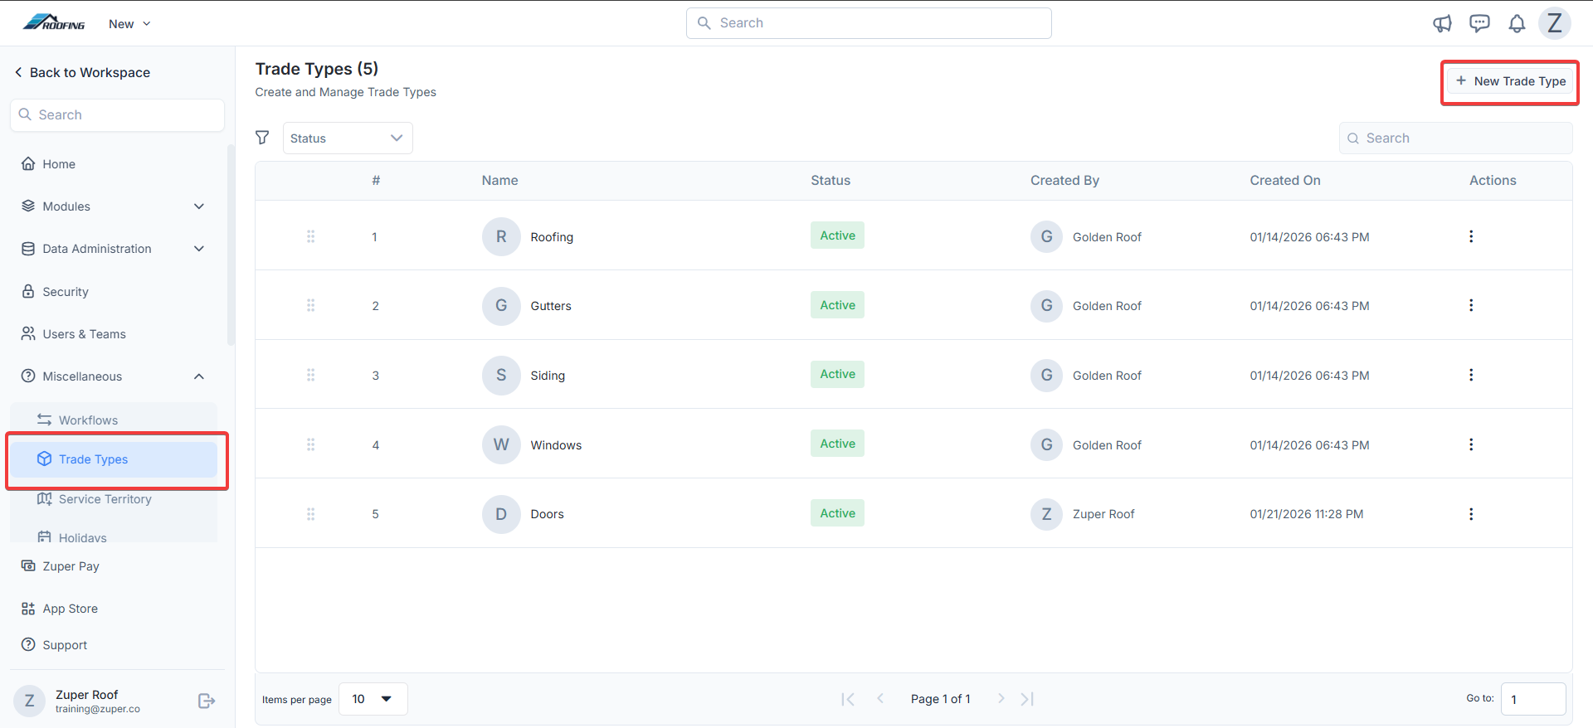The width and height of the screenshot is (1593, 728).
Task: Expand the Data Administration section
Action: click(x=113, y=249)
